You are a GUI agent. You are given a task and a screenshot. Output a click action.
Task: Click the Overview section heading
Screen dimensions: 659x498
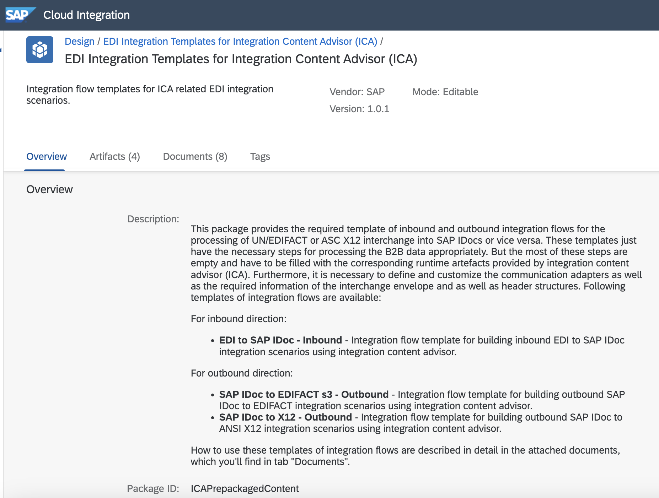coord(49,189)
